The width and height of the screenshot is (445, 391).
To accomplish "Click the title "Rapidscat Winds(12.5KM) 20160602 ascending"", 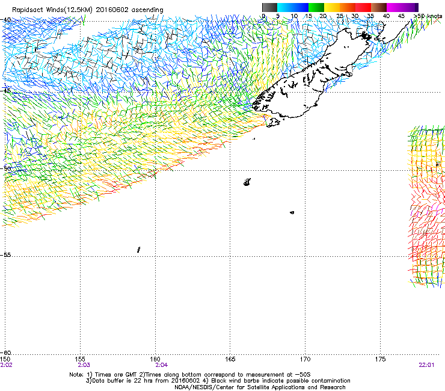I will [x=88, y=10].
